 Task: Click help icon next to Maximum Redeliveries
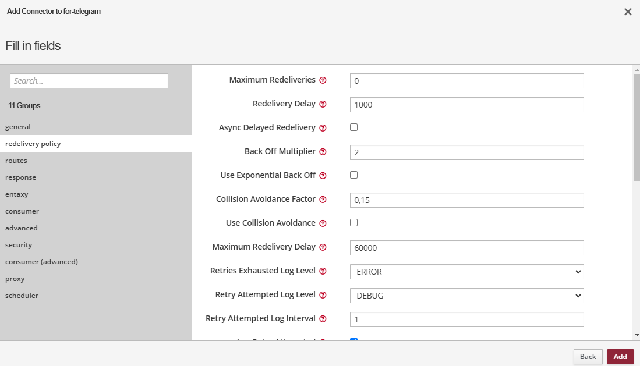(x=323, y=80)
